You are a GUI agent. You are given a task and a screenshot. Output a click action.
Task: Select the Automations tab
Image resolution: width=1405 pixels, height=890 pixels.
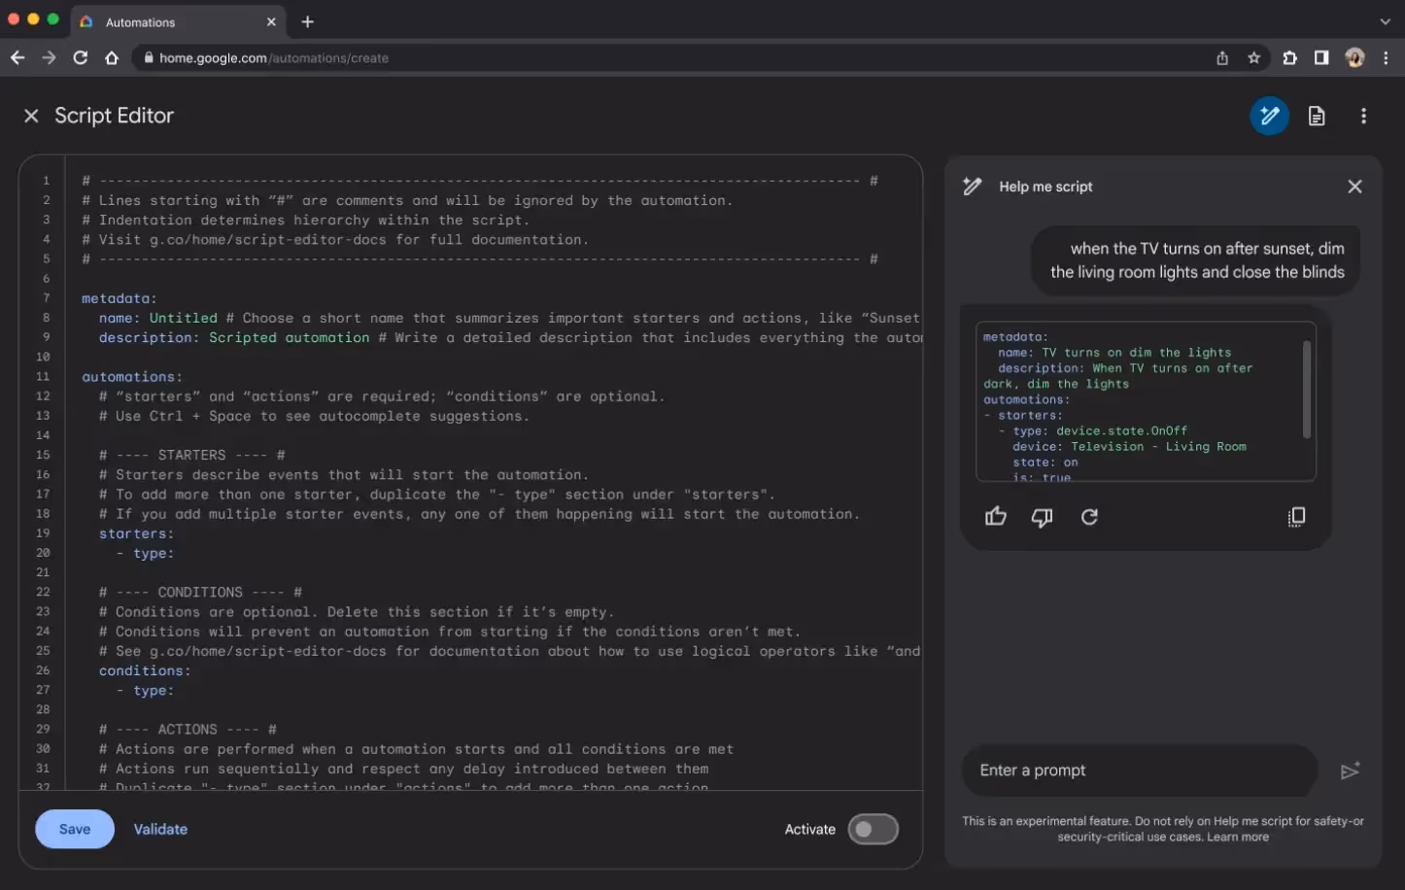(178, 21)
